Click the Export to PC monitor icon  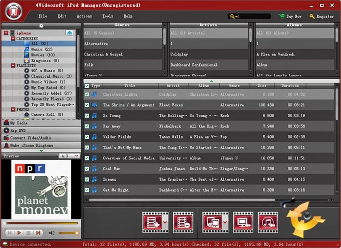(x=243, y=221)
